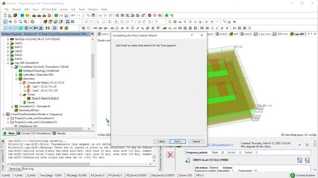The height and width of the screenshot is (178, 318).
Task: Click the Solution Explorer vertical scrollbar
Action: [93, 66]
